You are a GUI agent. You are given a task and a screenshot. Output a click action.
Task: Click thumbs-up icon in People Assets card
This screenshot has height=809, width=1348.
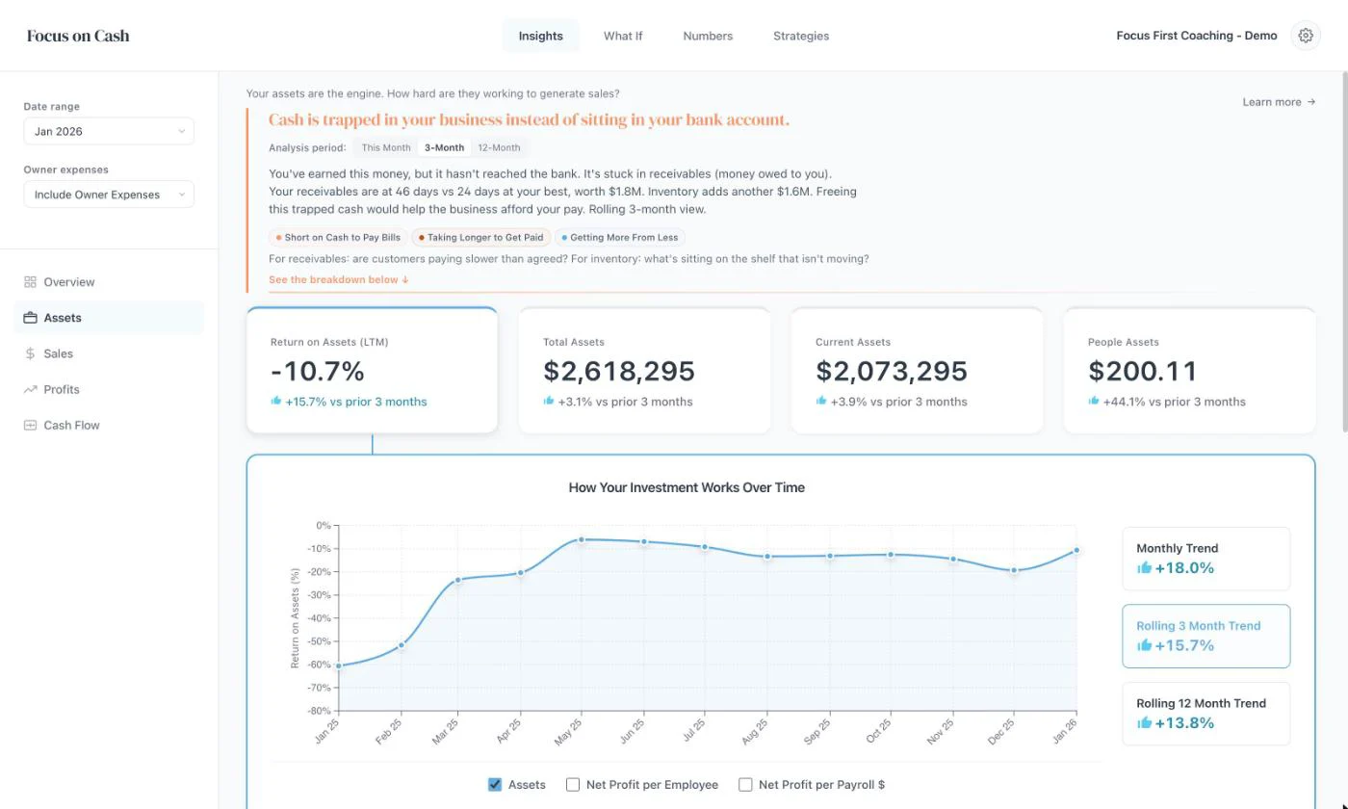[1094, 401]
